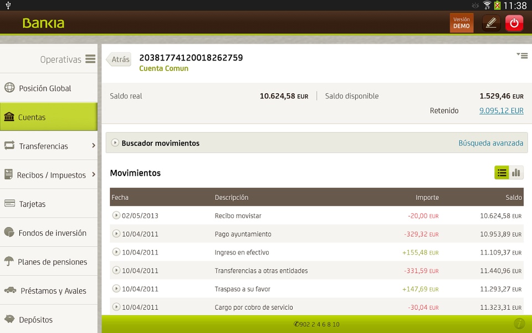The height and width of the screenshot is (333, 532).
Task: Open Planes de pensiones section
Action: tap(49, 261)
